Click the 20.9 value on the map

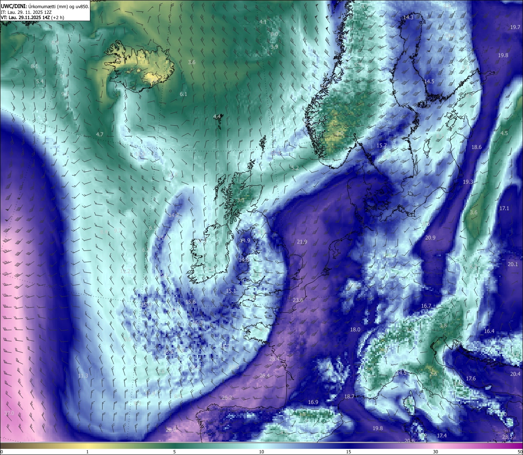[430, 237]
